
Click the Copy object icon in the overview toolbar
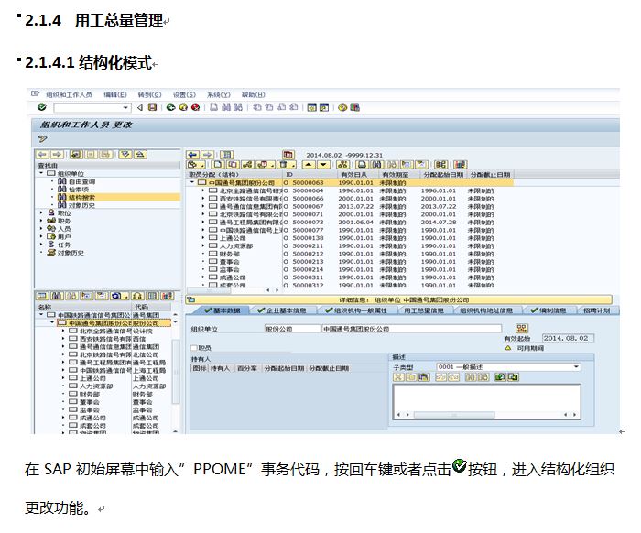tap(233, 165)
